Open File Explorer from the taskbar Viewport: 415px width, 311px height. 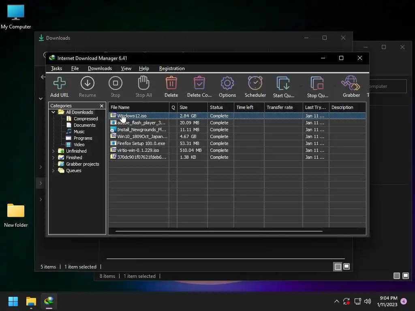[x=31, y=301]
